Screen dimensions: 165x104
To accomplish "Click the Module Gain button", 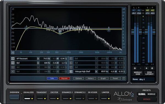I will click(138, 73).
